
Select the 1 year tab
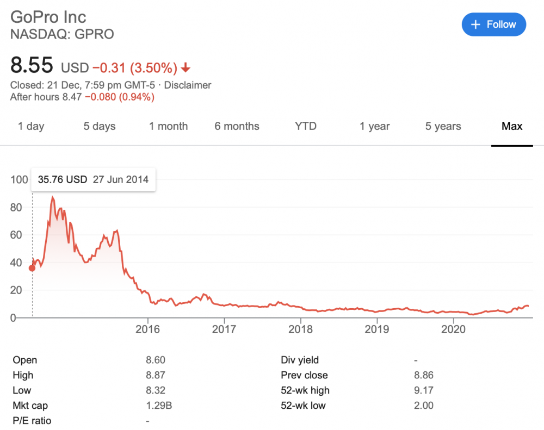pos(375,126)
